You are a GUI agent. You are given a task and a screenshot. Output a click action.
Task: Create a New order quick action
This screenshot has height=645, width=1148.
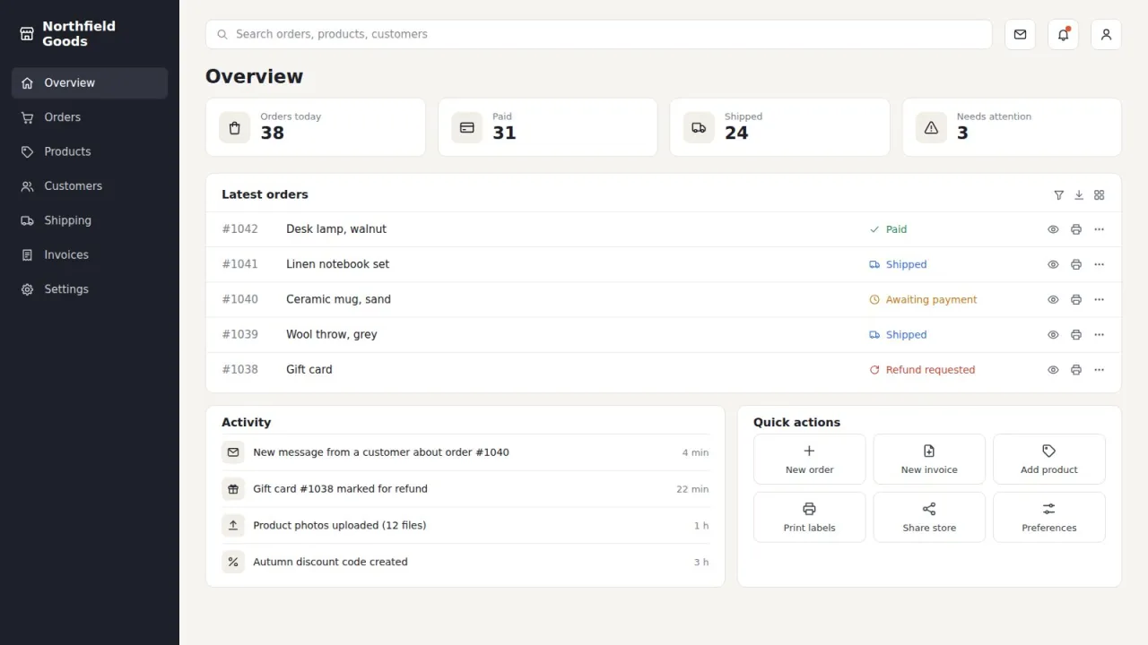pyautogui.click(x=809, y=459)
